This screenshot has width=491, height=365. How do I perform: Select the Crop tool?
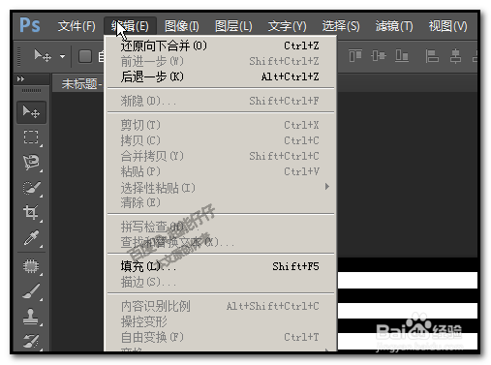[x=31, y=212]
